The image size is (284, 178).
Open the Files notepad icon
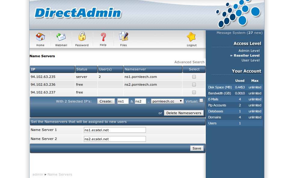(124, 36)
